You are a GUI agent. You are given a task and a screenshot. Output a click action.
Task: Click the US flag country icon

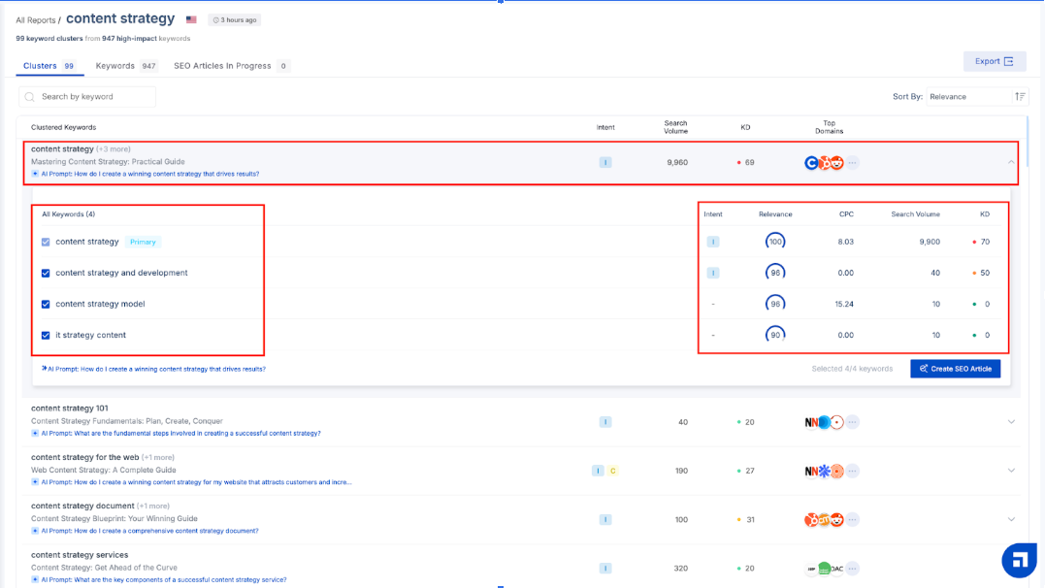click(191, 19)
